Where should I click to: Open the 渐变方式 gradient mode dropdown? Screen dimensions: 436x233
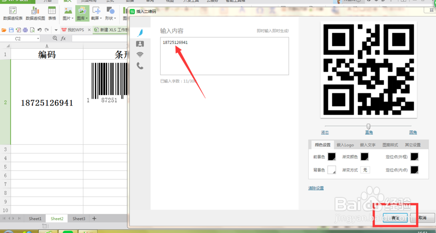pos(365,170)
